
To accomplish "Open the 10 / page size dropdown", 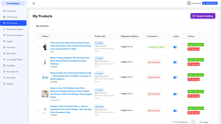I will pos(205,122).
